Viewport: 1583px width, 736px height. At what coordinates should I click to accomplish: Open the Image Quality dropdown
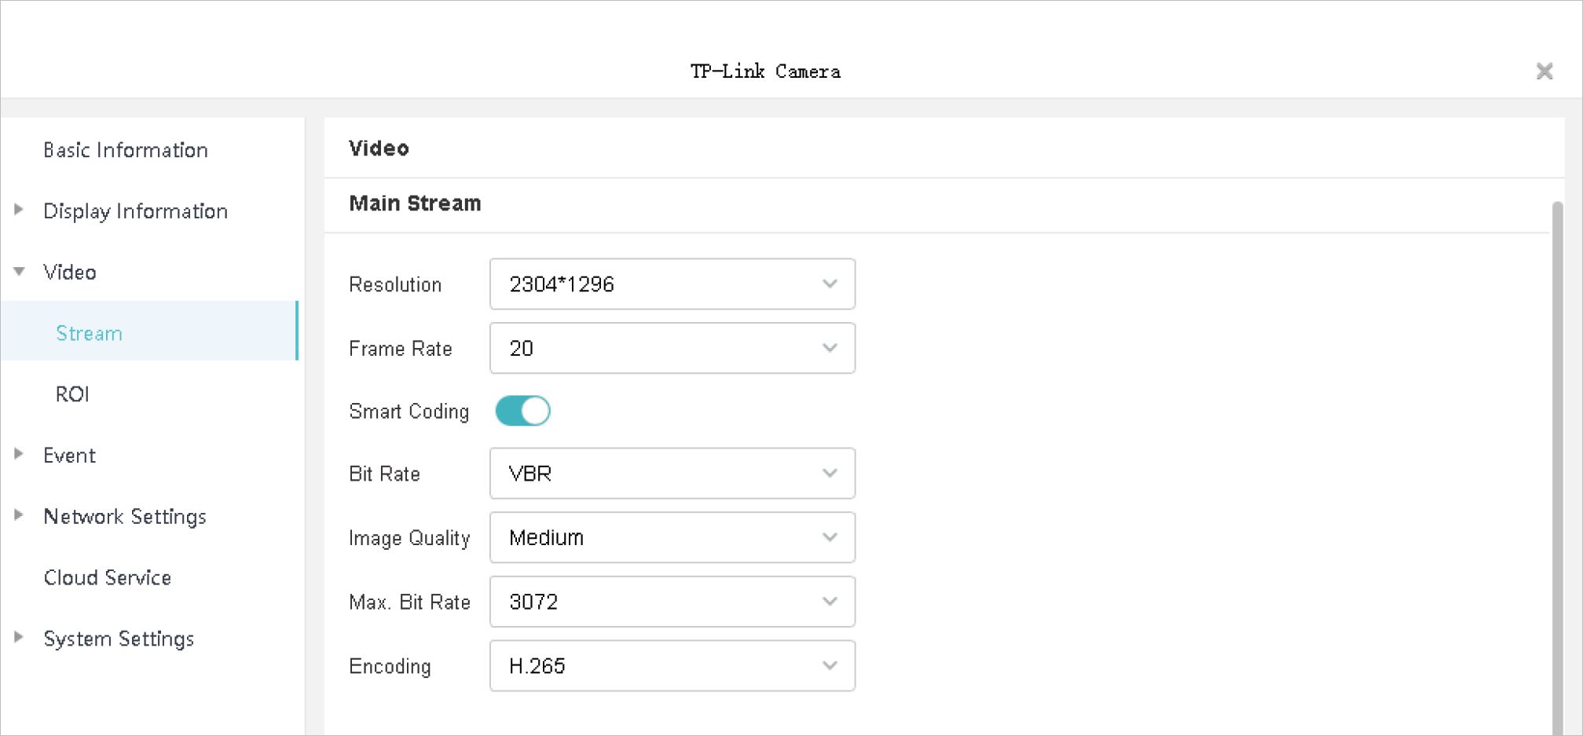click(672, 538)
